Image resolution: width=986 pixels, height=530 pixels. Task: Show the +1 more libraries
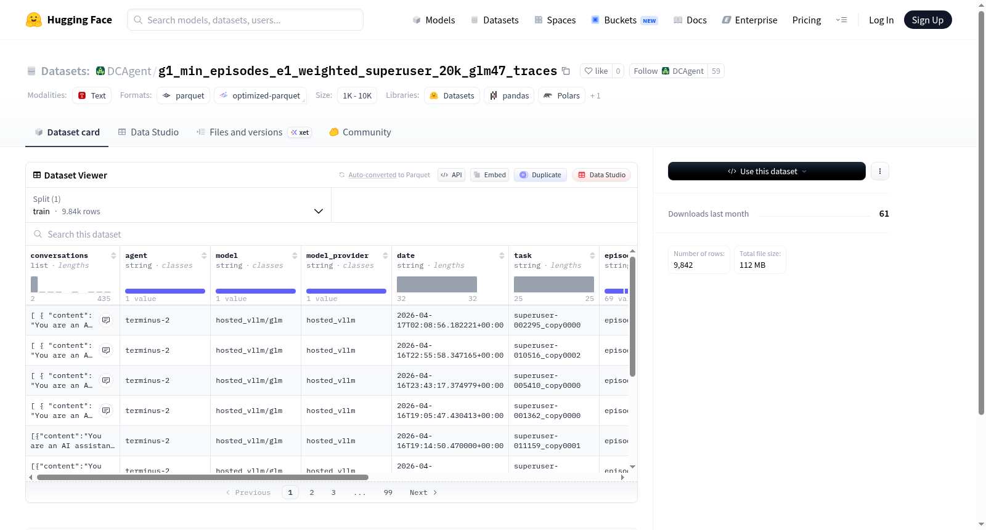point(595,95)
